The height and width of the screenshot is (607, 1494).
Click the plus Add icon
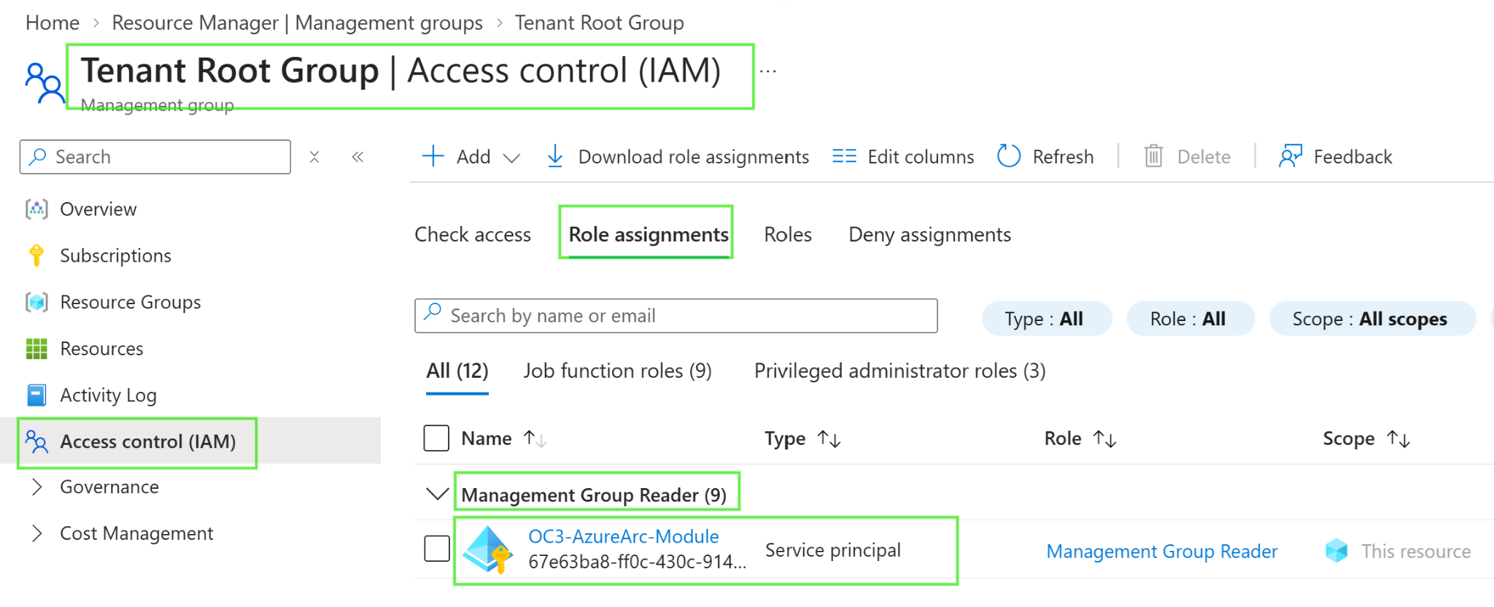433,156
